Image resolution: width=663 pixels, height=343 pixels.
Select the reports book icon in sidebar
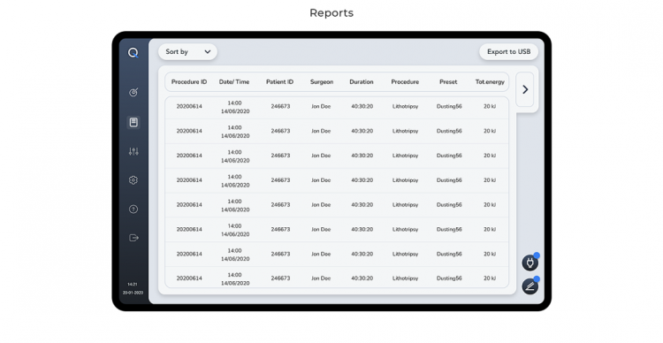pos(133,122)
